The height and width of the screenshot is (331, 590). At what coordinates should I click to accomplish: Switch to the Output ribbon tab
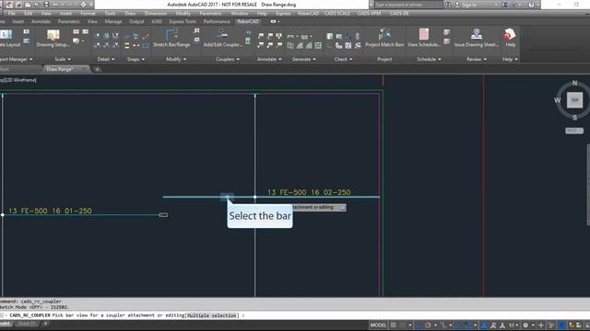(x=136, y=21)
